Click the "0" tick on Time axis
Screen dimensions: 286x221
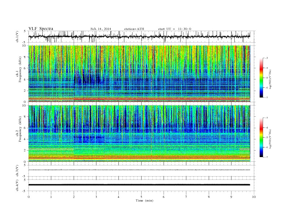(29, 197)
